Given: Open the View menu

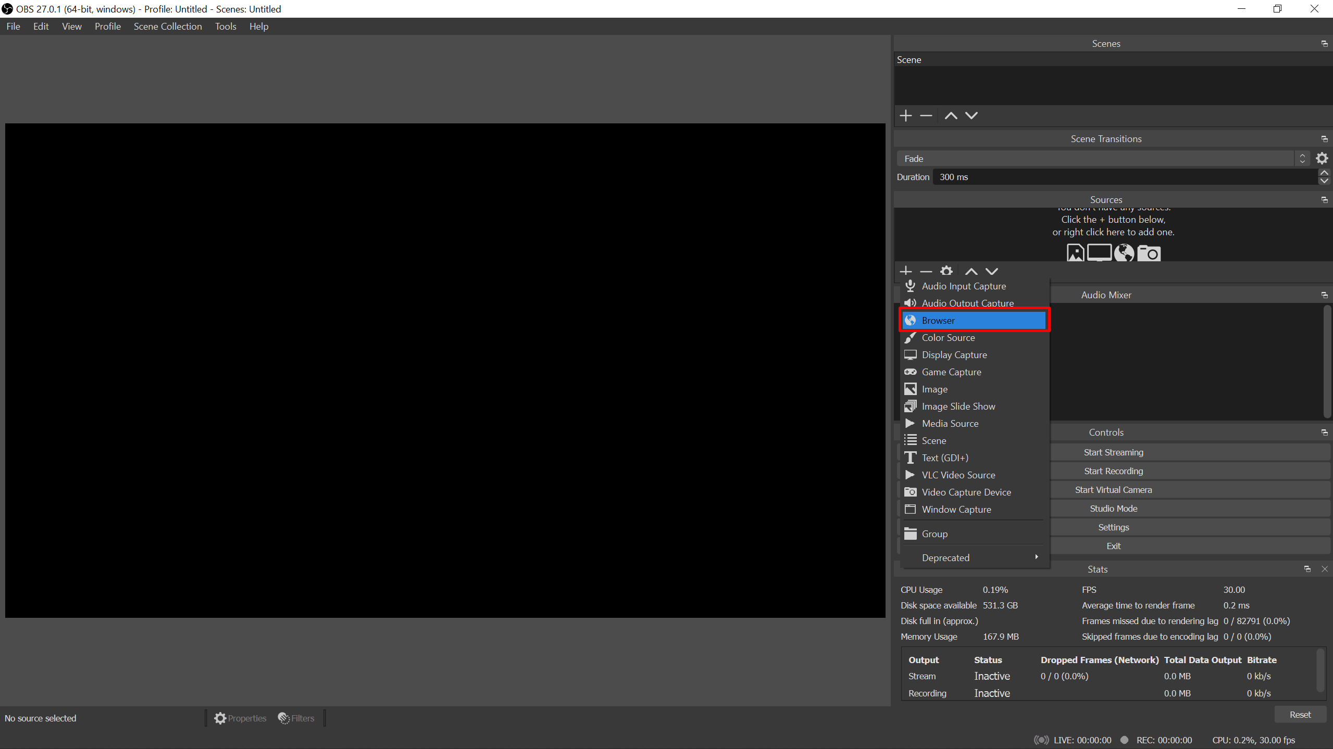Looking at the screenshot, I should coord(72,26).
